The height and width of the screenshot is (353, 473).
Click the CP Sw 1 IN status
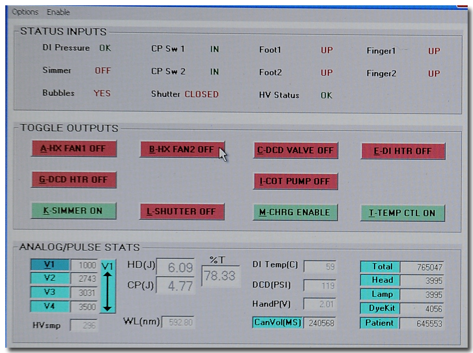click(214, 49)
